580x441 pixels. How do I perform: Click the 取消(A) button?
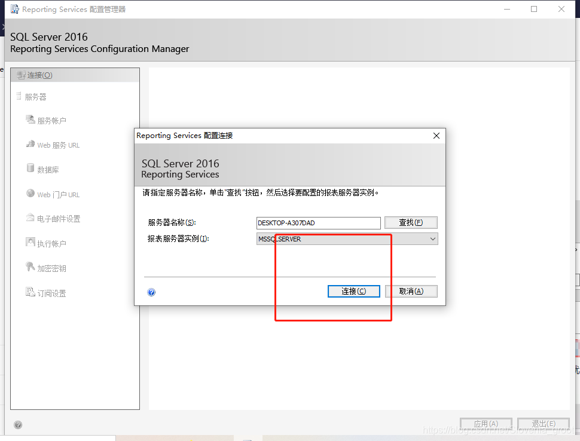click(x=411, y=291)
